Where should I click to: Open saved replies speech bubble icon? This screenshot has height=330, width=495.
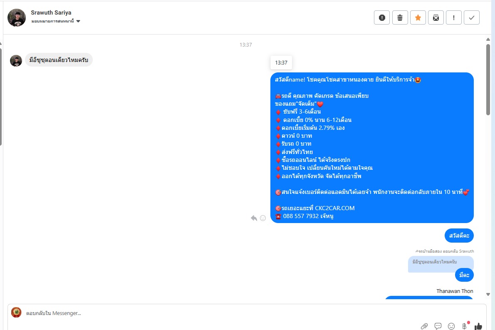438,326
